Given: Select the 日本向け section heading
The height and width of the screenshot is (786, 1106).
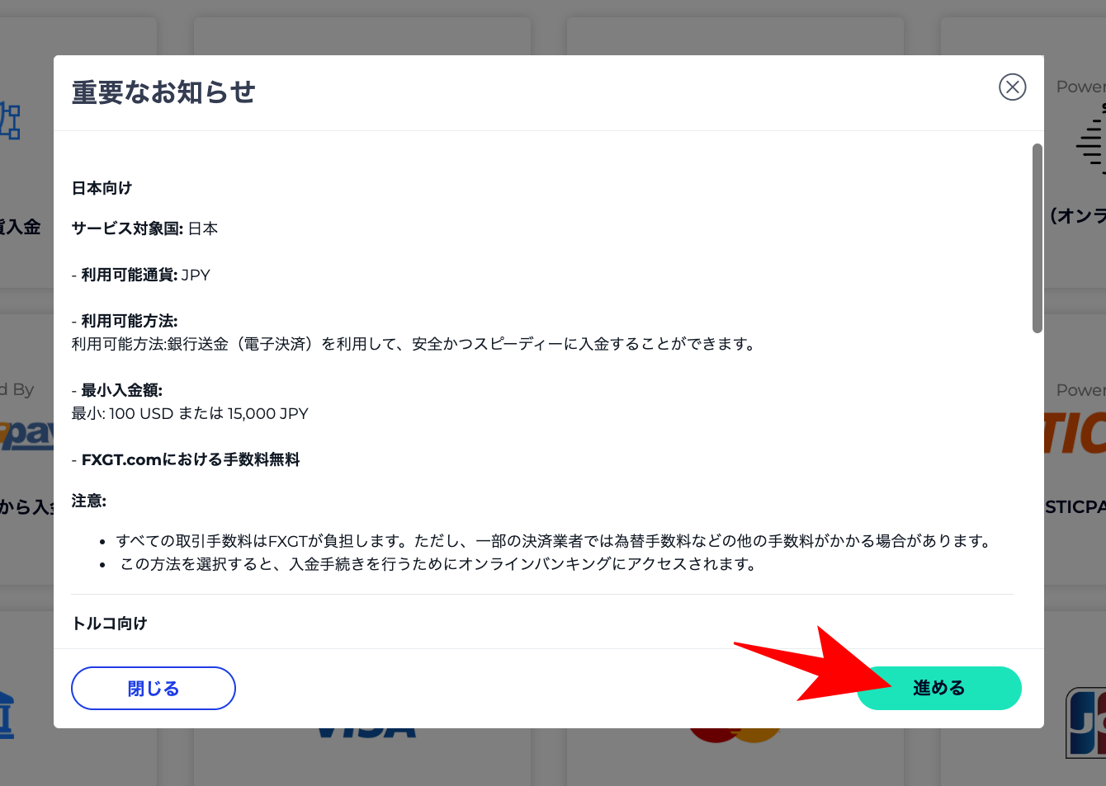Looking at the screenshot, I should pyautogui.click(x=102, y=188).
